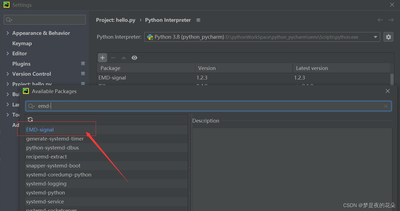Sort by Package column header
400x211 pixels.
click(x=146, y=68)
